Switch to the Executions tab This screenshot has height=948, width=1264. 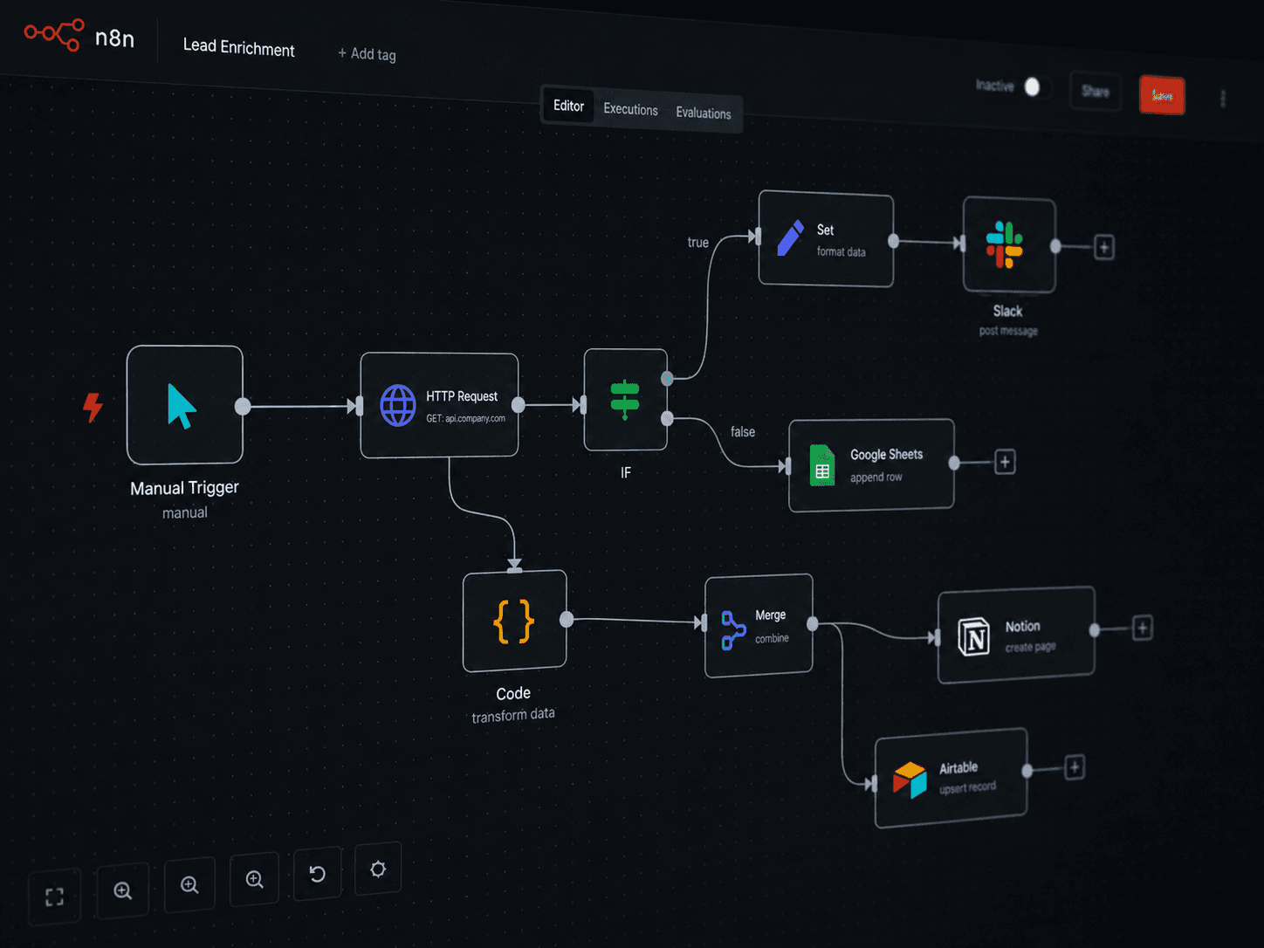[630, 109]
